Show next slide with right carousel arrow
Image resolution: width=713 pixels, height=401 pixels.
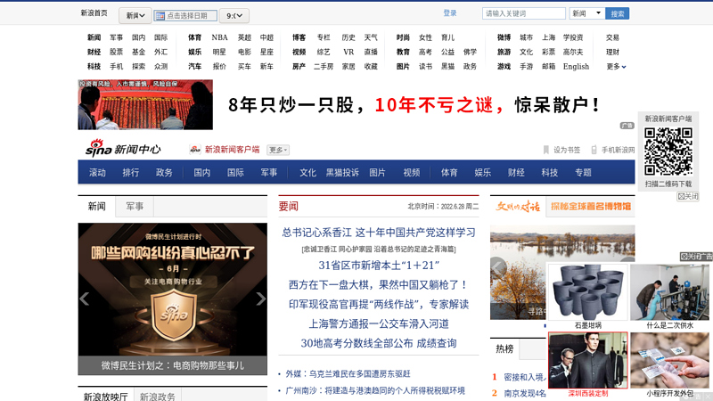click(260, 299)
